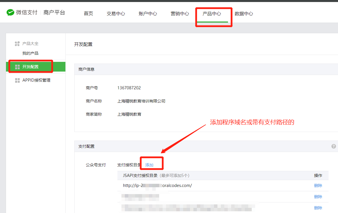This screenshot has width=338, height=213.
Task: Click the WeChat Pay green logo
Action: 10,13
